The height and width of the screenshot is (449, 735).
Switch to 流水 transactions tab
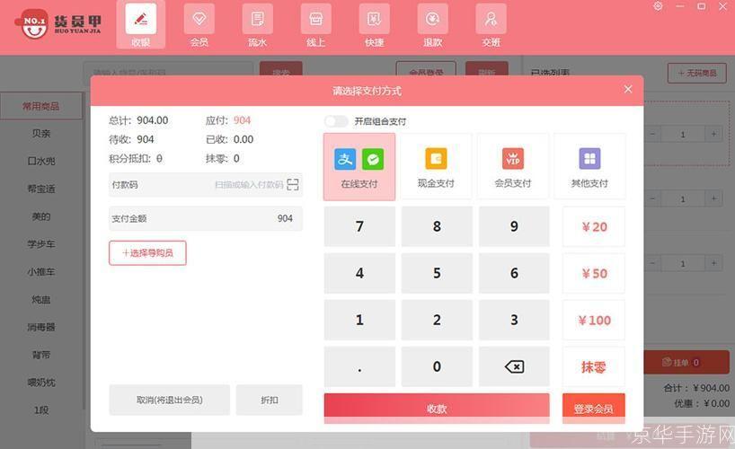(258, 25)
